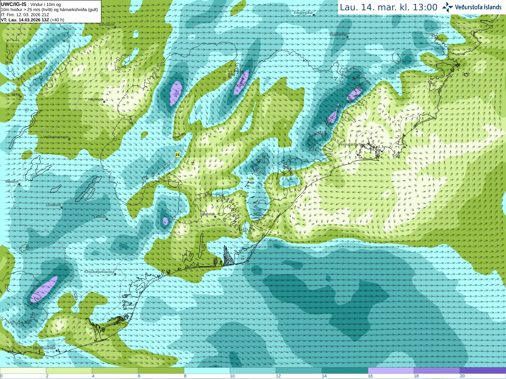
Task: Select the 0–2 m/s pale legend swatch
Action: coord(23,370)
